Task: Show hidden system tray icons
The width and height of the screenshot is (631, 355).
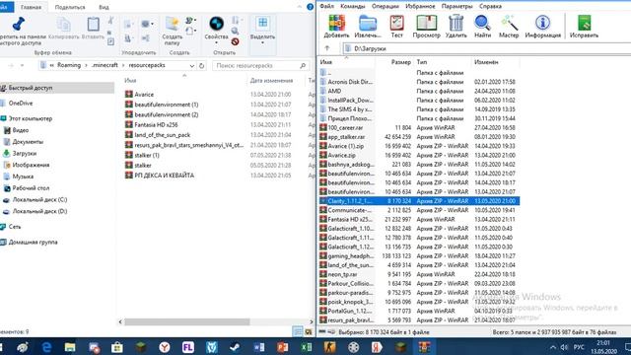Action: [553, 347]
